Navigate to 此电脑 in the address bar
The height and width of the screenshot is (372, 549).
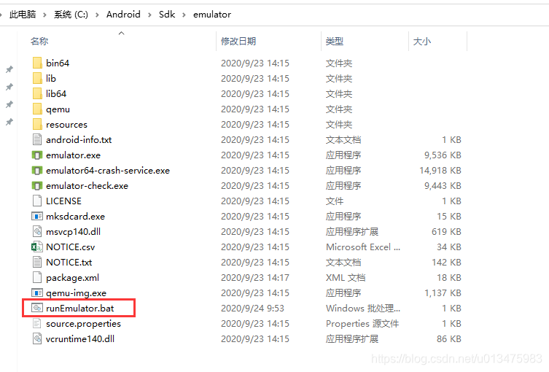click(23, 15)
